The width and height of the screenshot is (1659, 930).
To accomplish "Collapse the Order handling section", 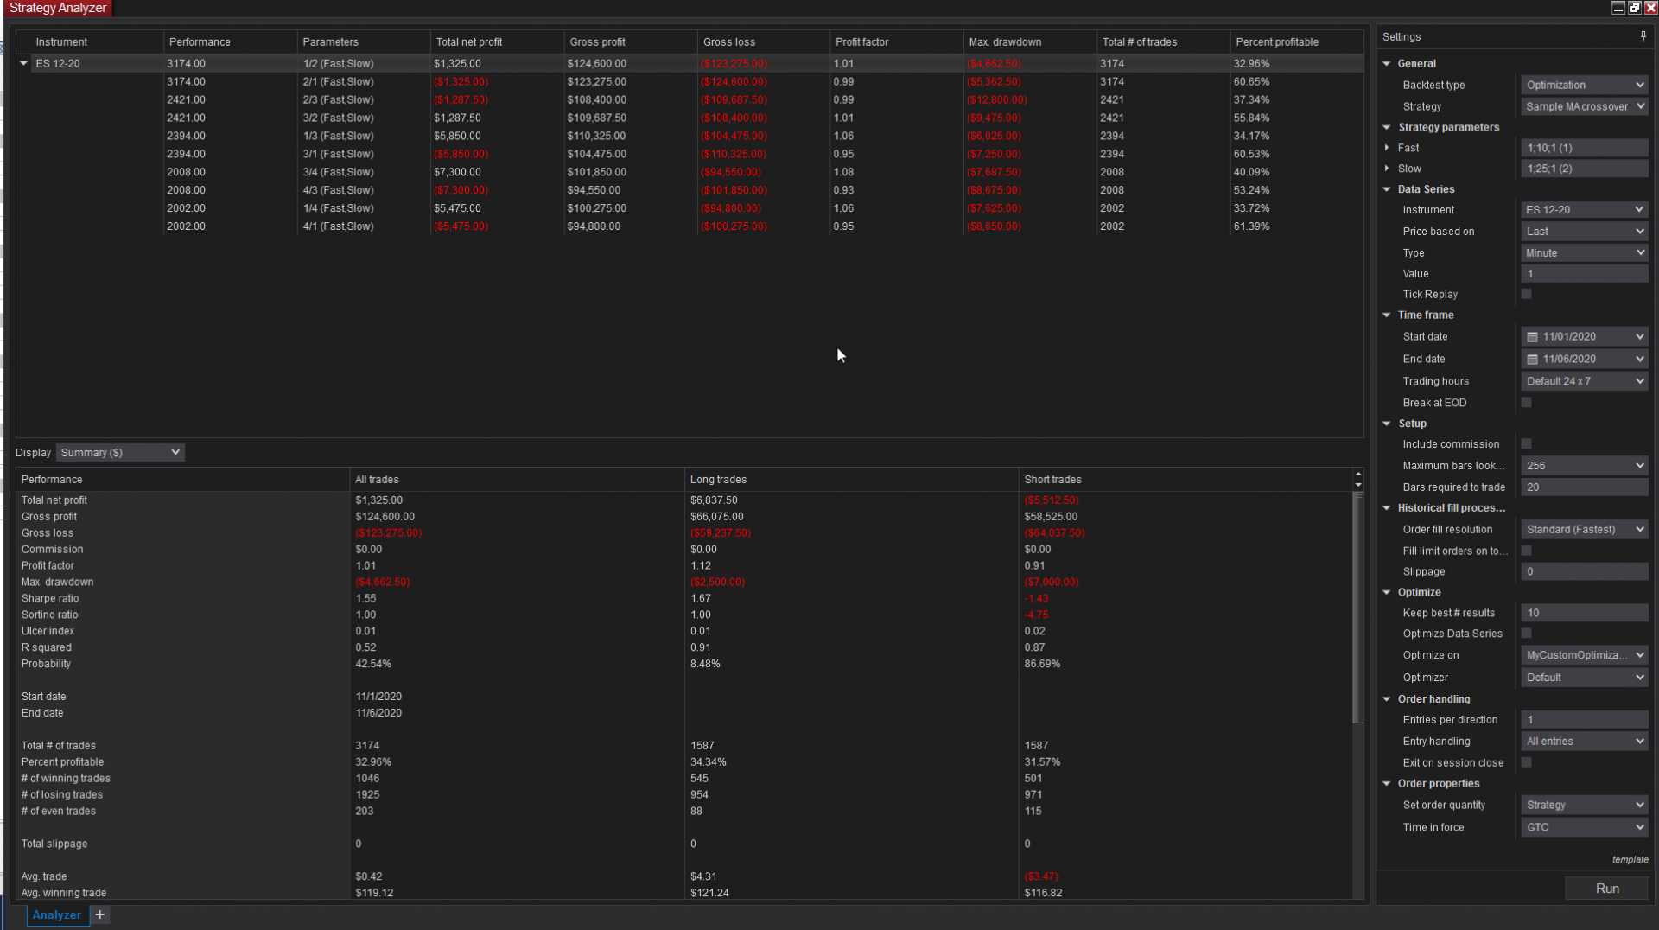I will [1387, 699].
